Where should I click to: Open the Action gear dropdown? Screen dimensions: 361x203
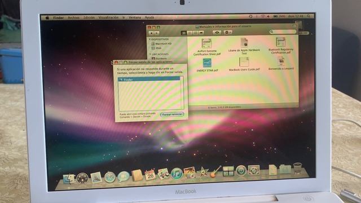[228, 33]
